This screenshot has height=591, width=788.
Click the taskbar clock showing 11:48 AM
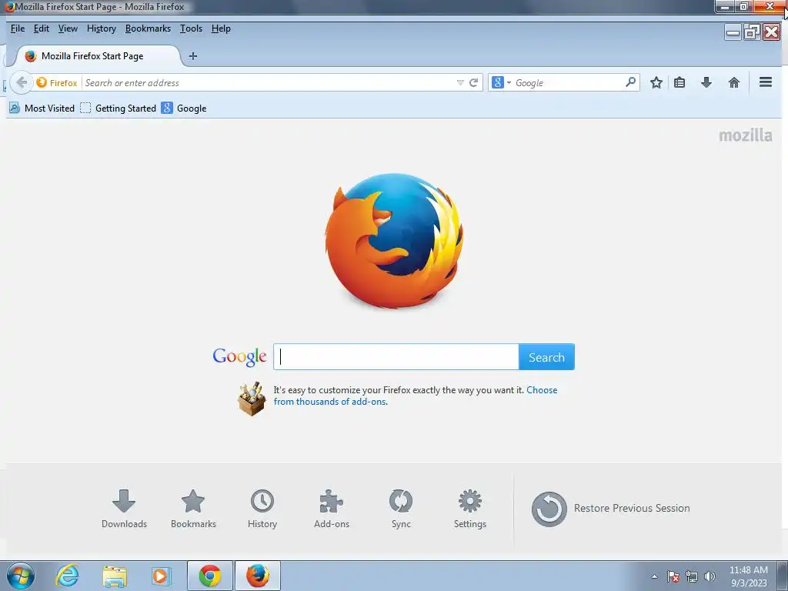[x=748, y=576]
